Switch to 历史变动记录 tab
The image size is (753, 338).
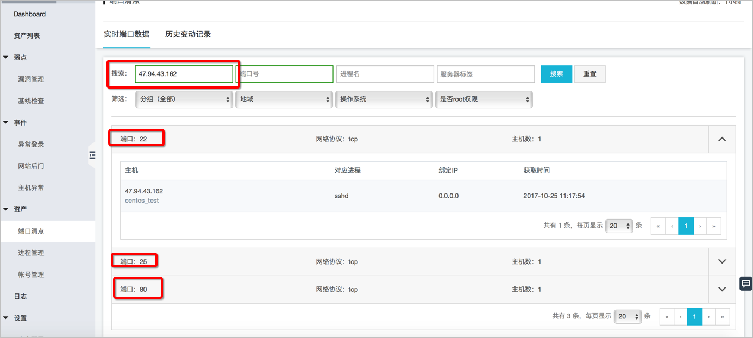point(188,34)
